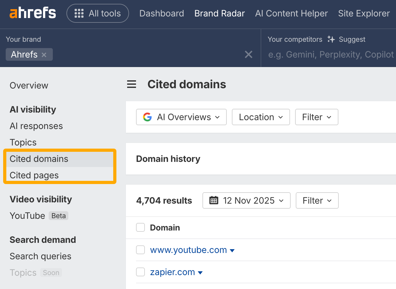Open the AI Overviews dropdown
Screen dimensions: 396x289
pyautogui.click(x=181, y=117)
